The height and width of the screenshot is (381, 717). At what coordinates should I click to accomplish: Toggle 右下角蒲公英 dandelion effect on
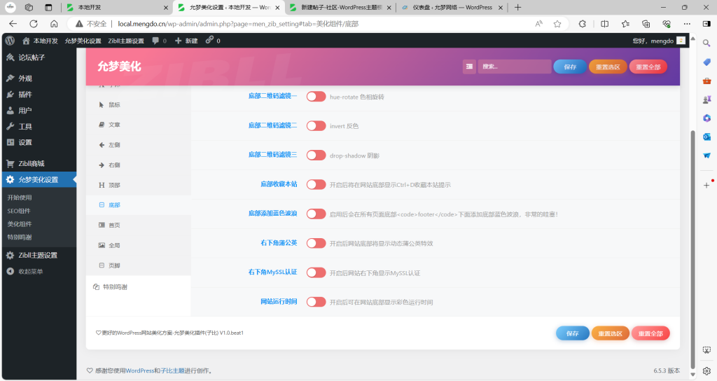coord(316,243)
